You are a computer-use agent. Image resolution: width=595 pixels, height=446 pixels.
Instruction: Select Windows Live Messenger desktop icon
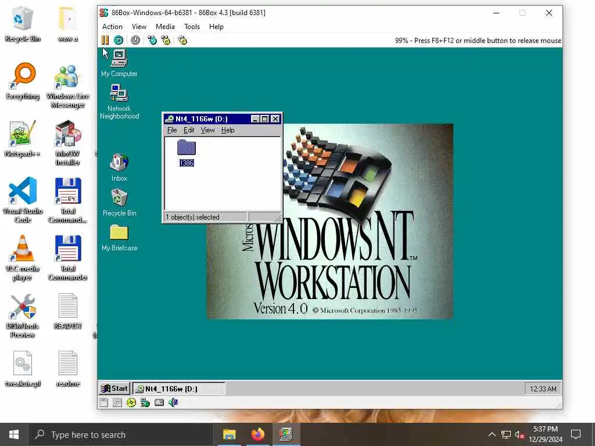[x=67, y=86]
